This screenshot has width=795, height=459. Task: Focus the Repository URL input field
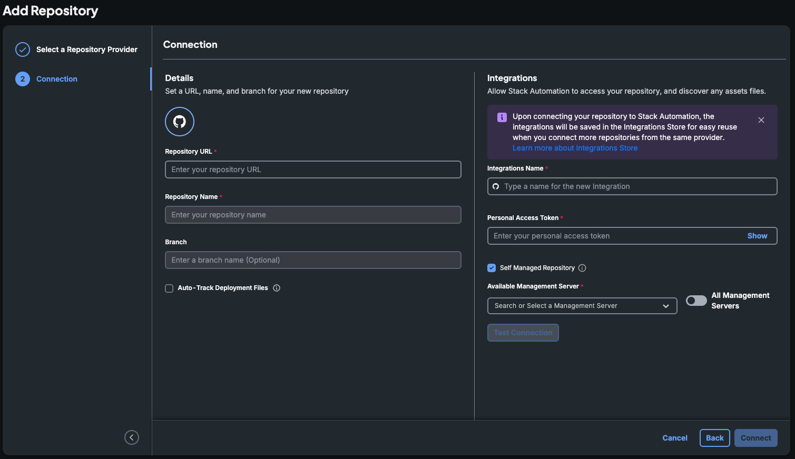pos(313,169)
